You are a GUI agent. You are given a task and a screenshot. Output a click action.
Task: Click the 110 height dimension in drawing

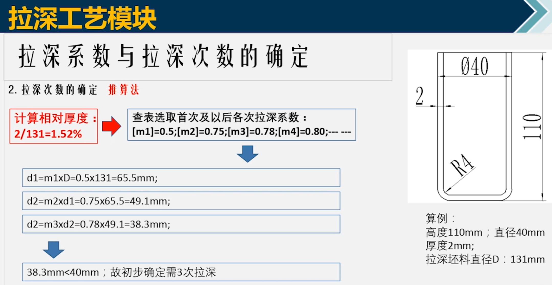coord(531,127)
